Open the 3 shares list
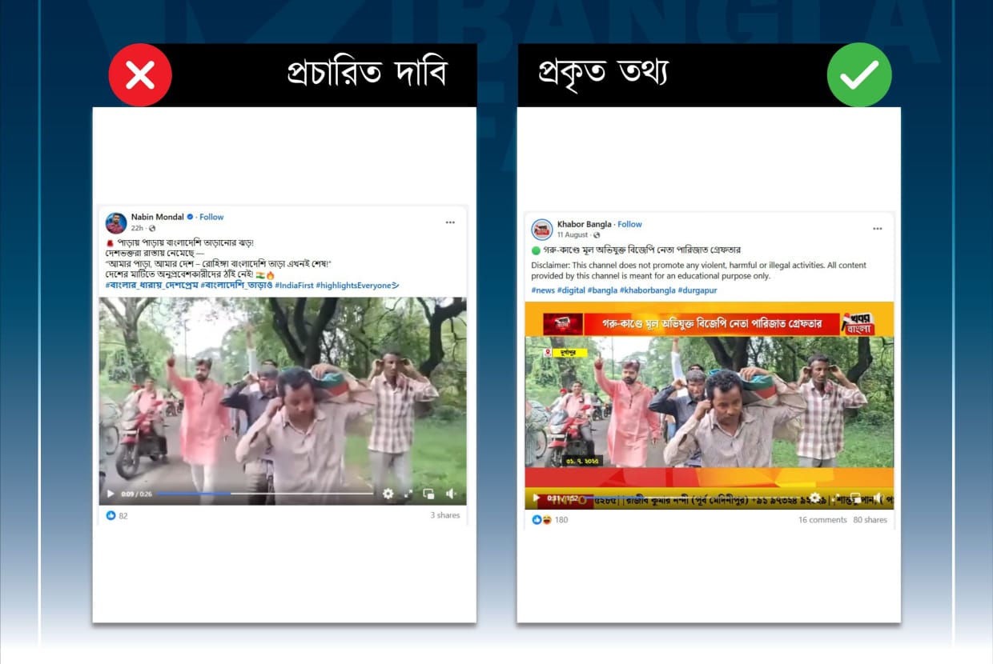Screen dimensions: 993x664 [444, 515]
